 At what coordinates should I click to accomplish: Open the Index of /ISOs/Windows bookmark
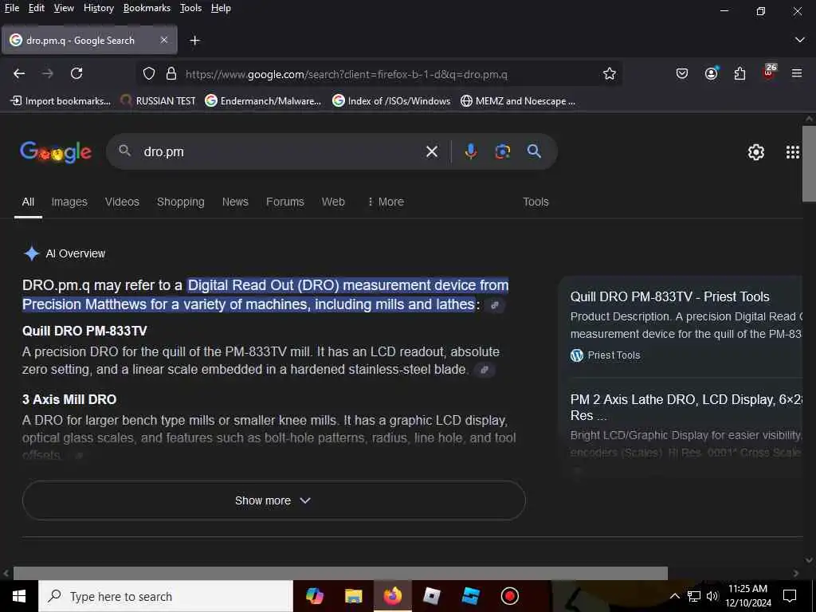(391, 101)
